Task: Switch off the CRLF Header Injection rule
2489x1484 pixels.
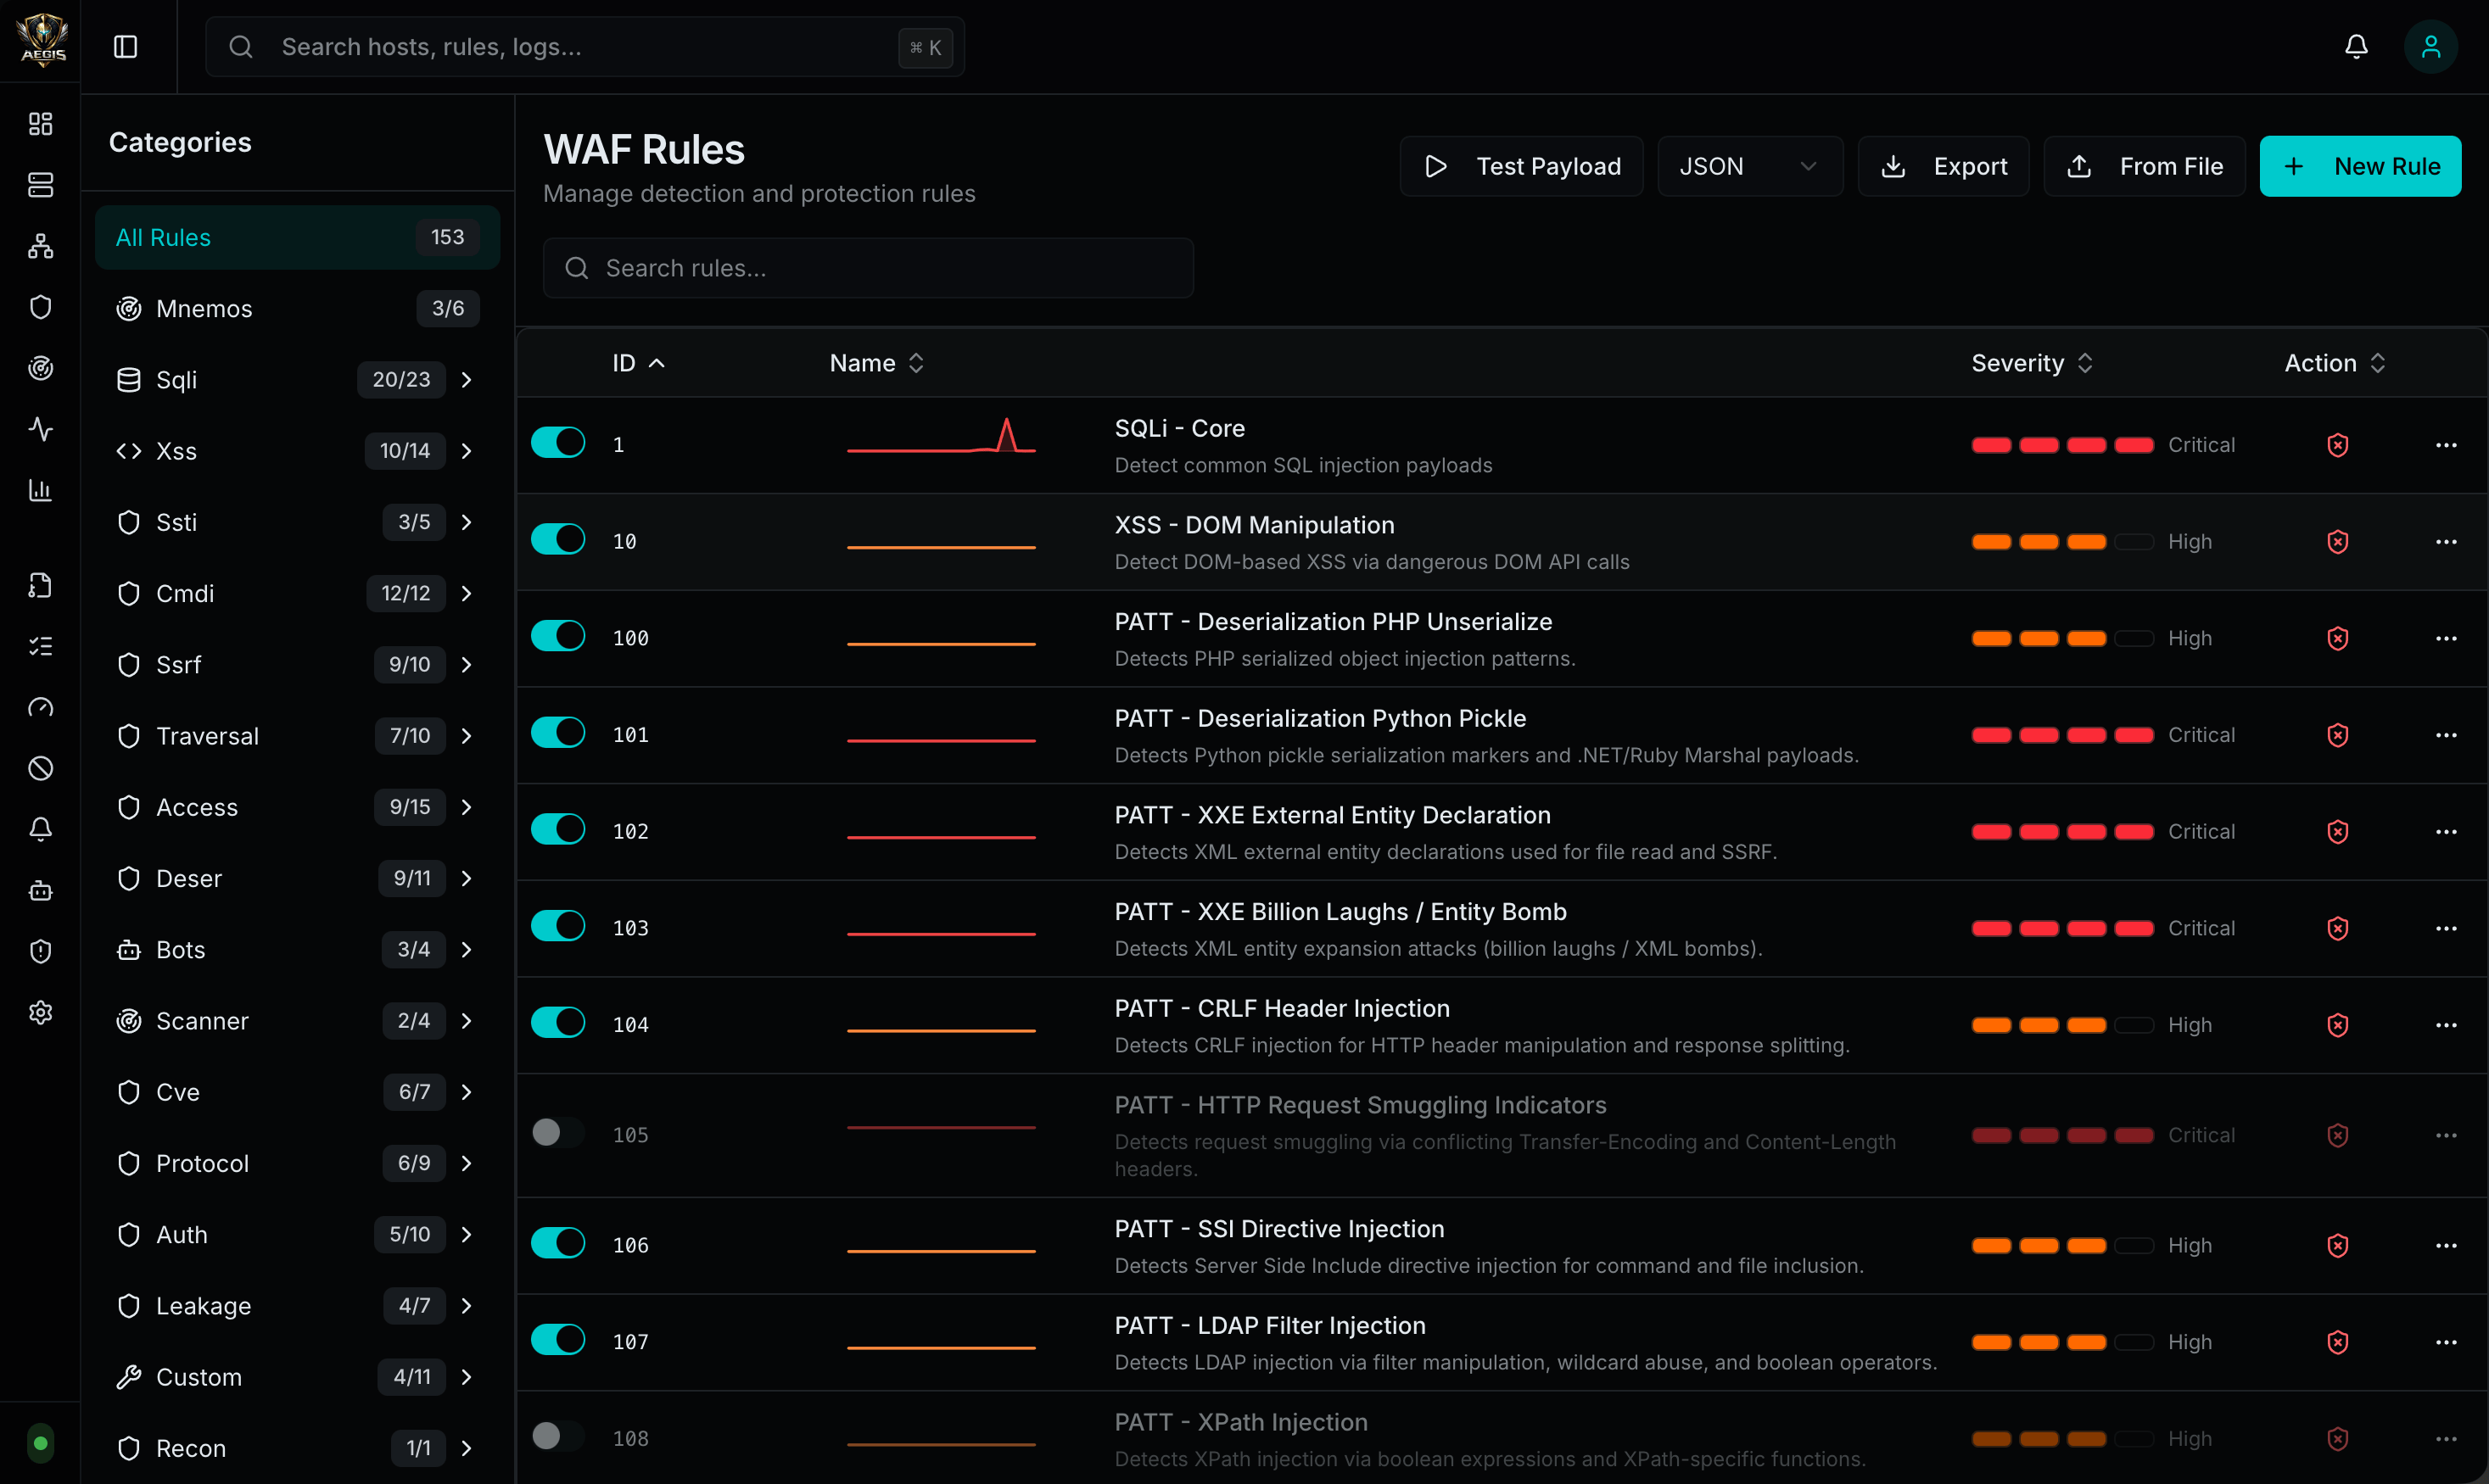Action: coord(557,1022)
